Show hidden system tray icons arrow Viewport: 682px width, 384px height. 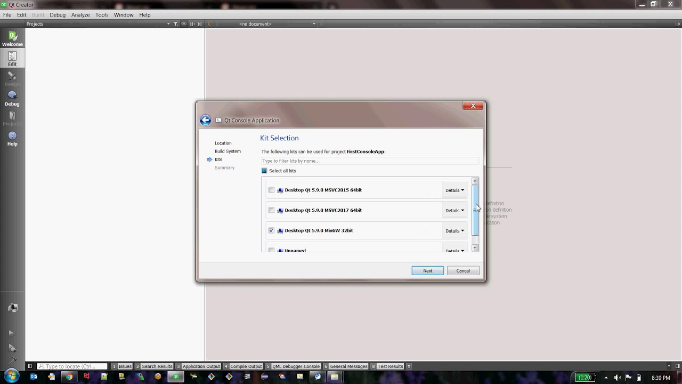pyautogui.click(x=606, y=378)
